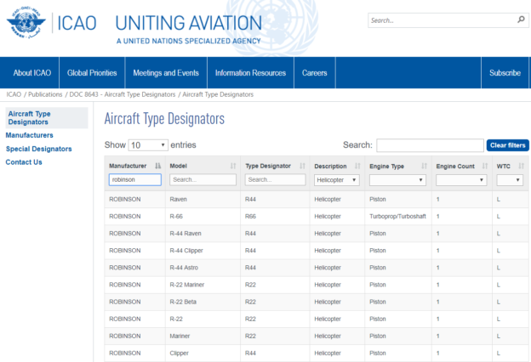Open the Show entries count dropdown
The image size is (531, 362).
pos(148,145)
